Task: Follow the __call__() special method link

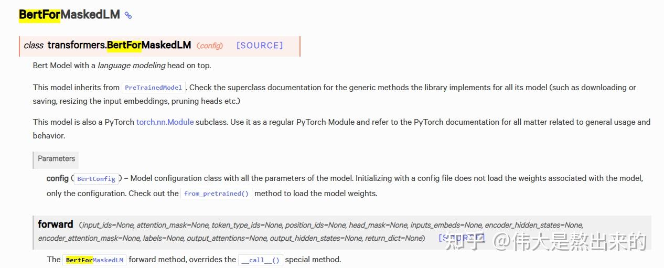Action: 260,260
